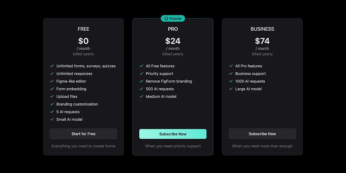
Task: Click the $24 price on Pro
Action: (173, 41)
